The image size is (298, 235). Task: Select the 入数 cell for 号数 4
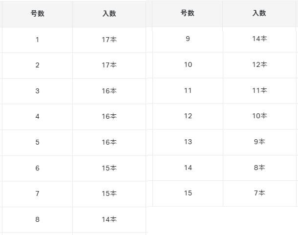[x=109, y=116]
